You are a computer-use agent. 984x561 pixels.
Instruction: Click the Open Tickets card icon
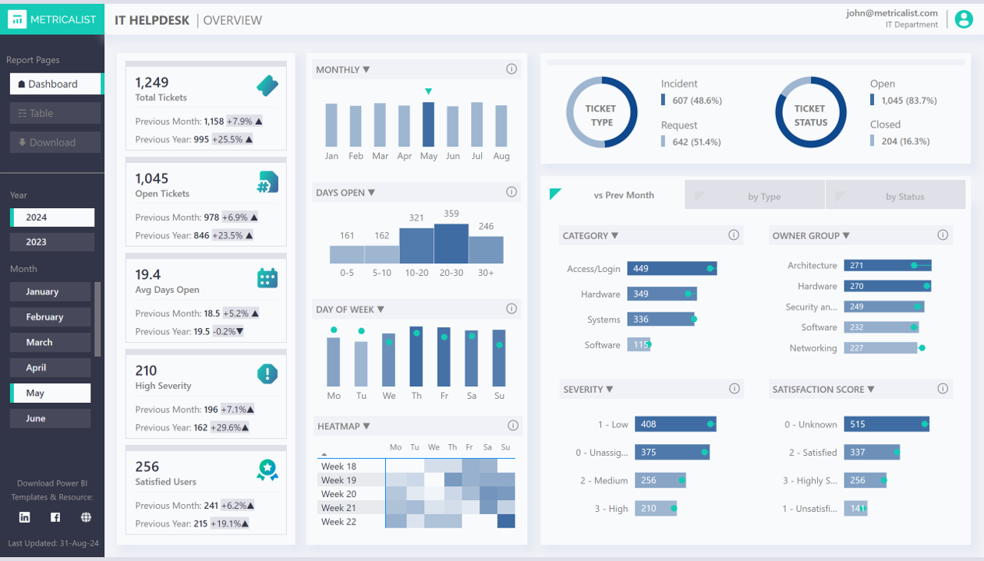pos(267,183)
